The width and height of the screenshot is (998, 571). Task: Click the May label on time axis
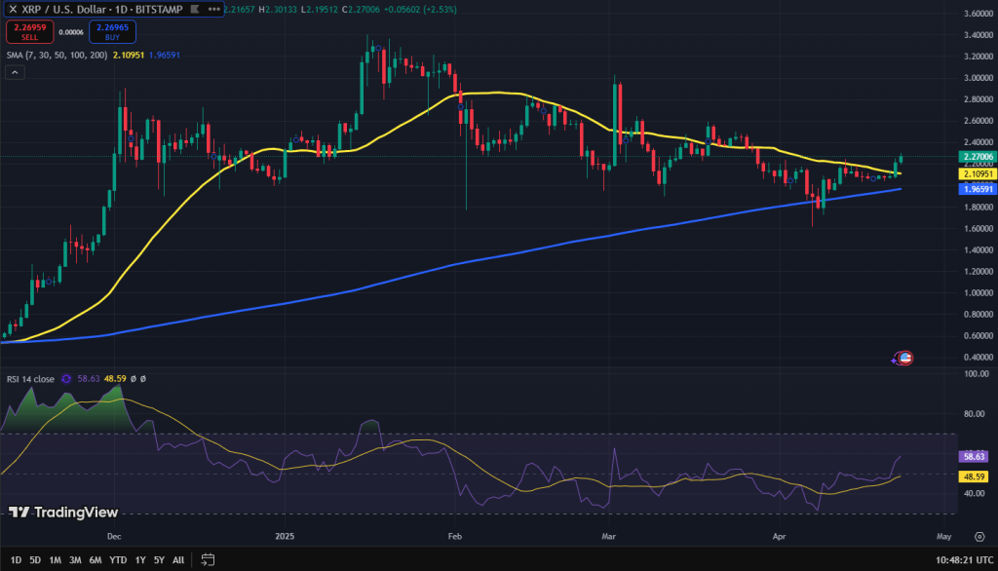coord(943,537)
